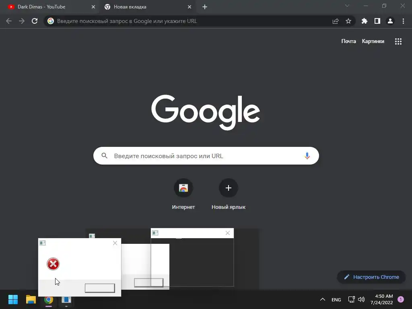Image resolution: width=412 pixels, height=309 pixels.
Task: Reload the current page
Action: (35, 21)
